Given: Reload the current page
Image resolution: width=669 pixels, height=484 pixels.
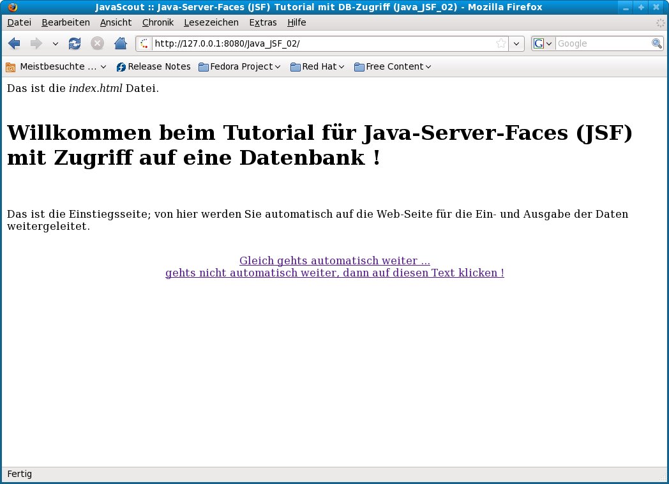Looking at the screenshot, I should 75,43.
